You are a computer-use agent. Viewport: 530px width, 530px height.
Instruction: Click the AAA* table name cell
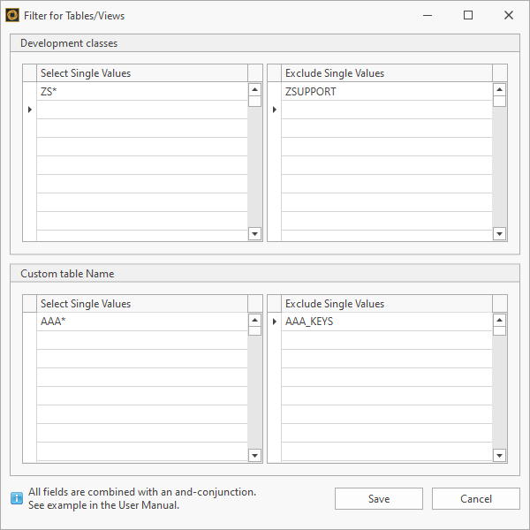(141, 322)
